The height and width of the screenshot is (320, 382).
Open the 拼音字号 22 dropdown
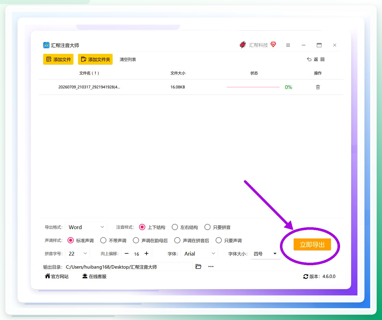point(77,254)
